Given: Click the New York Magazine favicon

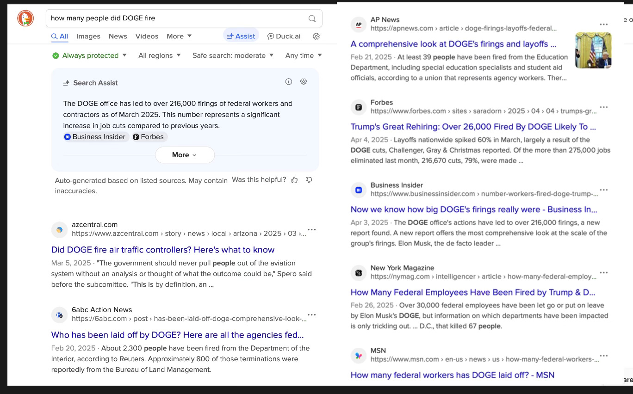Looking at the screenshot, I should click(358, 273).
